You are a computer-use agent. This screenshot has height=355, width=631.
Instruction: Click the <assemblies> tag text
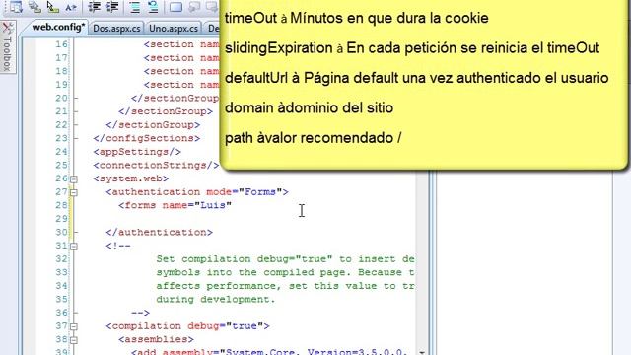[x=156, y=339]
